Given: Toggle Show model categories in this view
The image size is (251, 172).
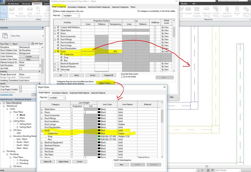Looking at the screenshot, I should click(x=54, y=11).
